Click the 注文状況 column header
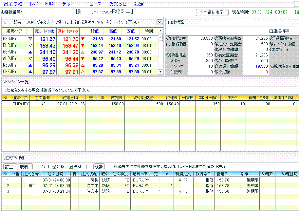This screenshot has width=299, height=212. (89, 174)
